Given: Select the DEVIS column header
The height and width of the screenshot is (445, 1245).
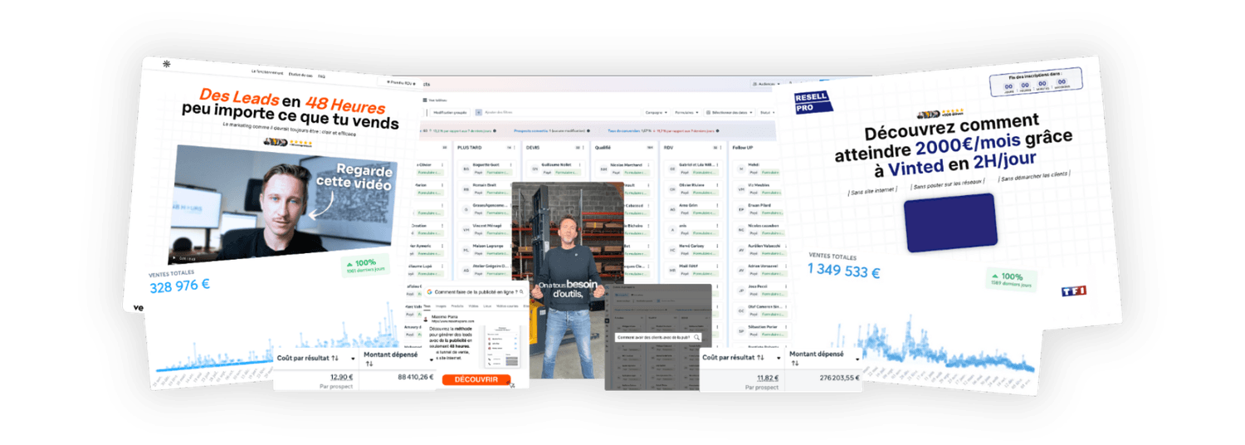Looking at the screenshot, I should [x=534, y=147].
